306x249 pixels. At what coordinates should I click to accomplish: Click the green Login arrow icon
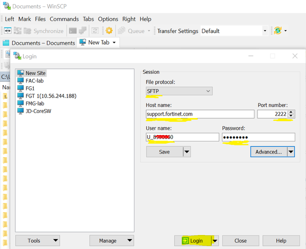185,240
